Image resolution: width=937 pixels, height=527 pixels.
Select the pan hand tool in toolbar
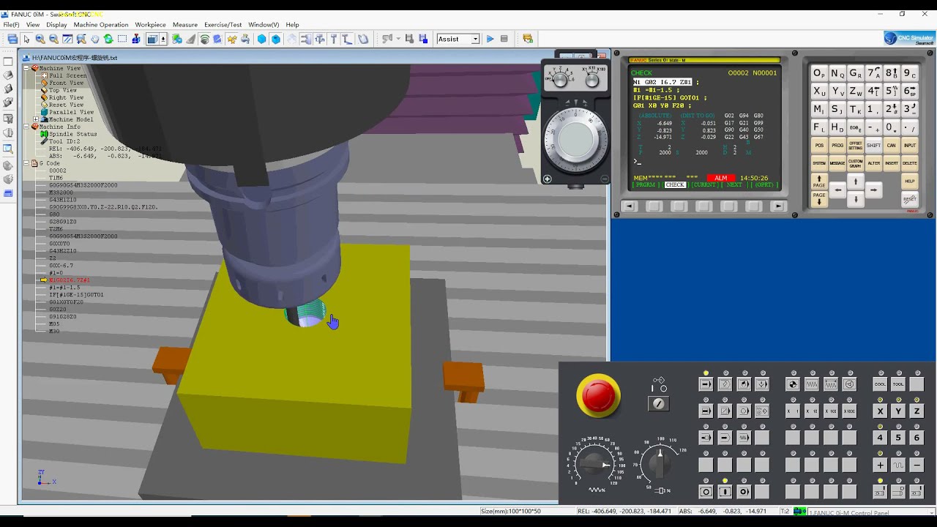coord(95,39)
